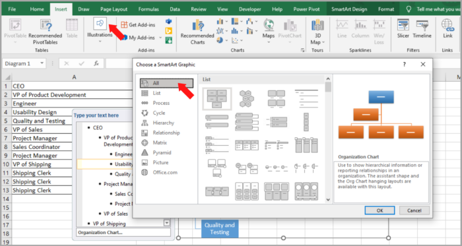Viewport: 462px width, 246px height.
Task: Insert a pie or doughnut chart
Action: 220,40
